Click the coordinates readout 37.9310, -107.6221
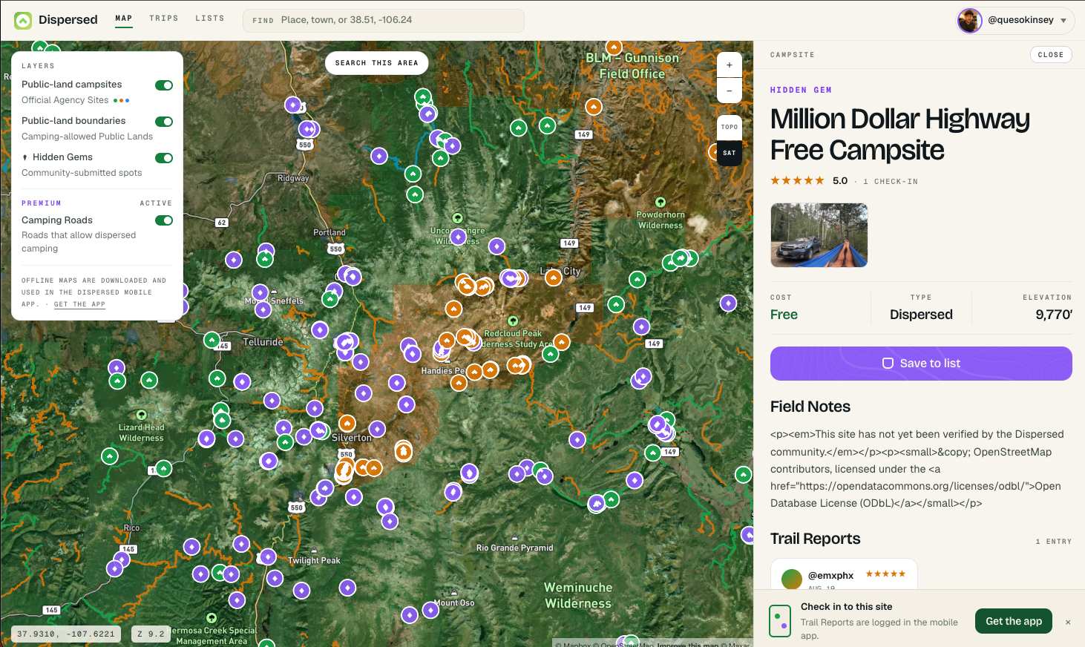 66,634
